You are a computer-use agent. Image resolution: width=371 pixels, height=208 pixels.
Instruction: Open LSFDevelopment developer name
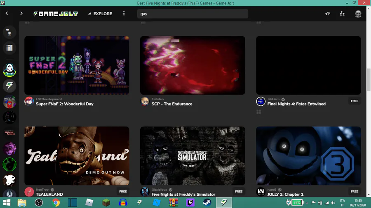tap(49, 99)
